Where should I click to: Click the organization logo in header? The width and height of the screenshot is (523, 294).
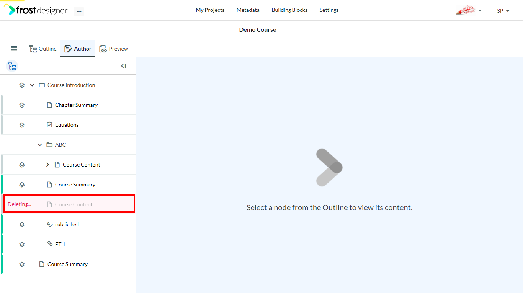tap(466, 10)
